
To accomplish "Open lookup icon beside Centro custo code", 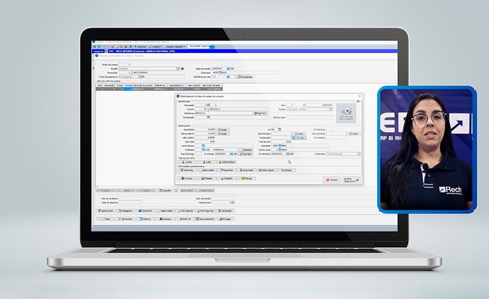I will click(279, 150).
